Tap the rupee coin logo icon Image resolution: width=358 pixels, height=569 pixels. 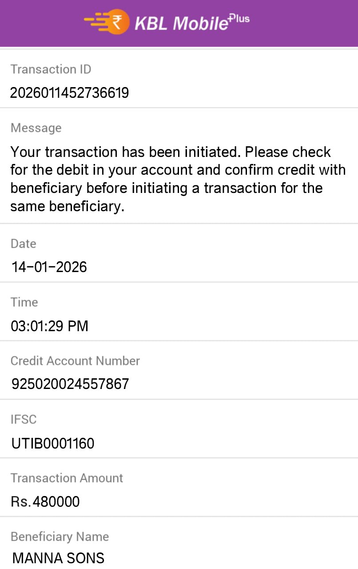tap(118, 22)
